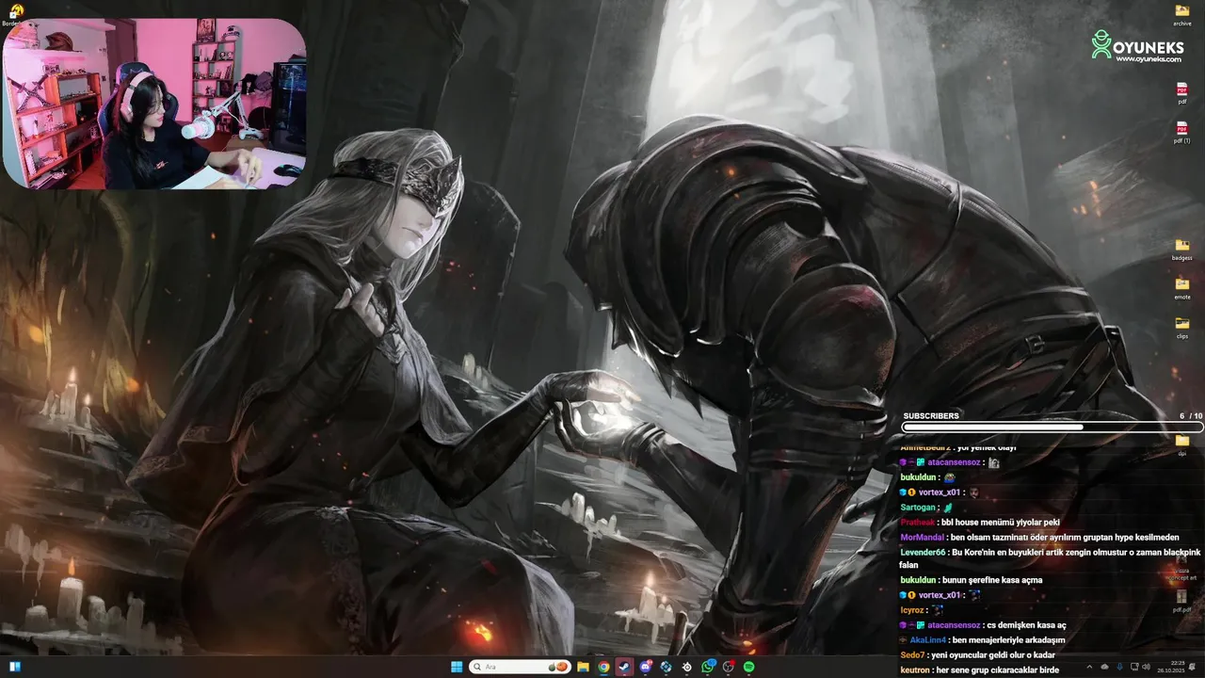
Task: Click username Levender66 in chat
Action: 923,552
